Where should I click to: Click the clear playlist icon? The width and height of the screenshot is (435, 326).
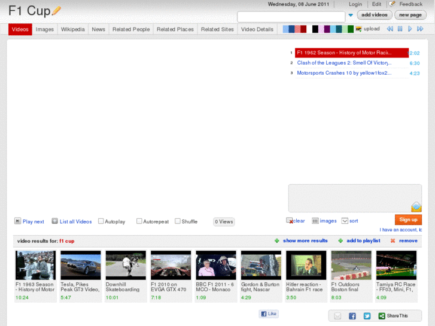(290, 221)
